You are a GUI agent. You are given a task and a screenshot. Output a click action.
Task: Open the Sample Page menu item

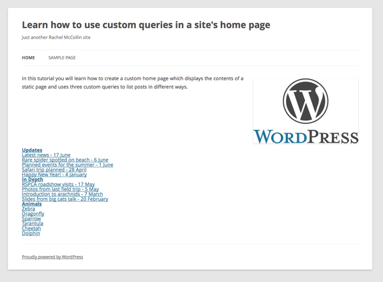62,58
